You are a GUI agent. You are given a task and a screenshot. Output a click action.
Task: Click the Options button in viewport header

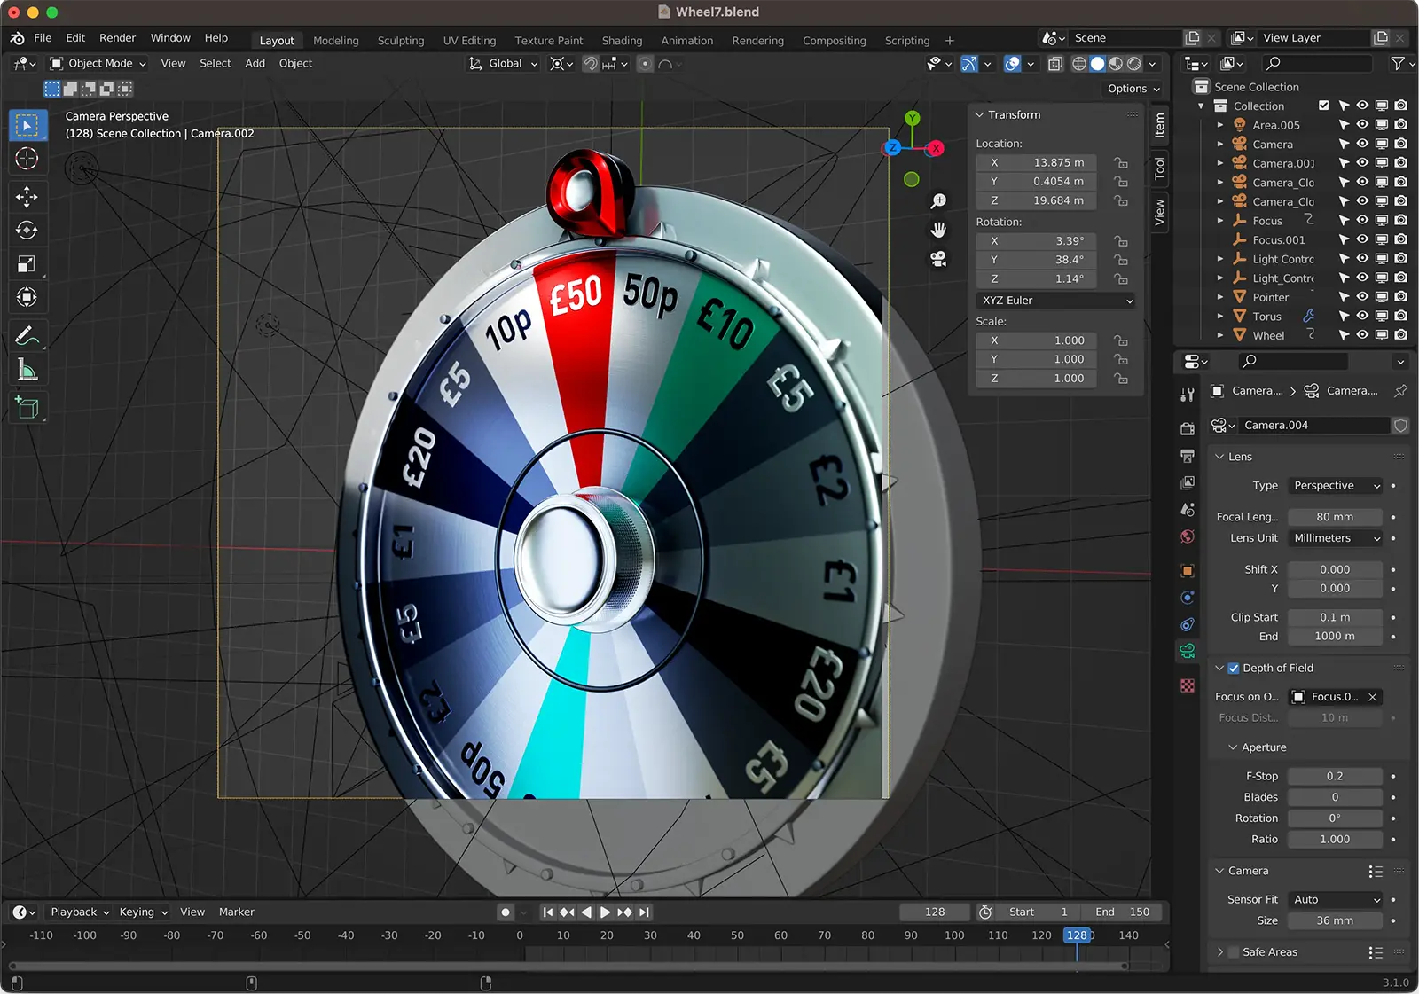pyautogui.click(x=1133, y=89)
